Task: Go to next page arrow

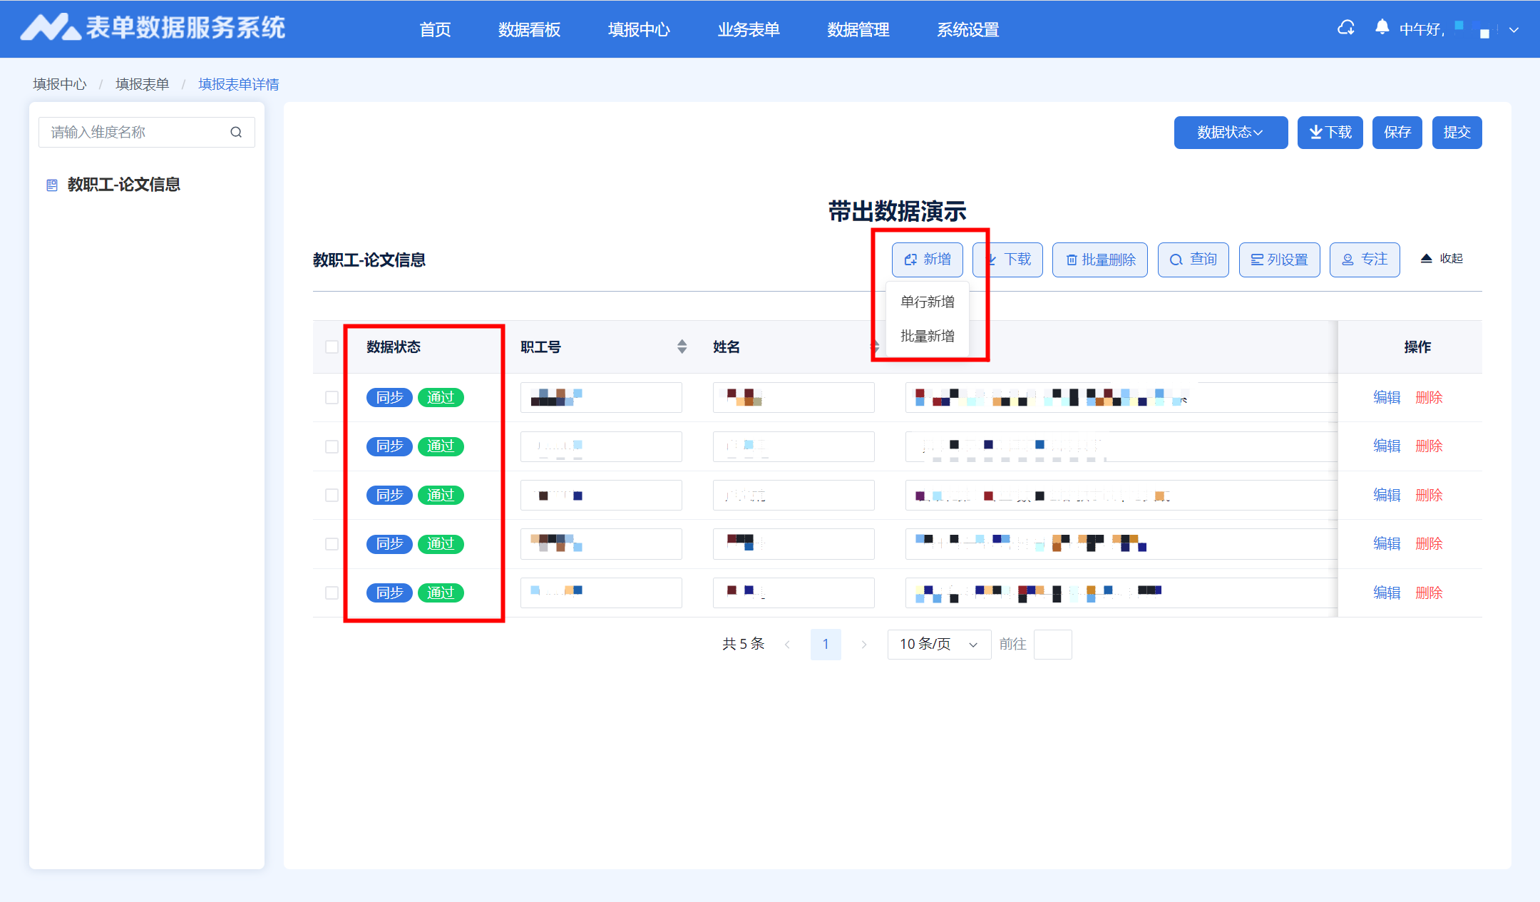Action: click(x=864, y=645)
